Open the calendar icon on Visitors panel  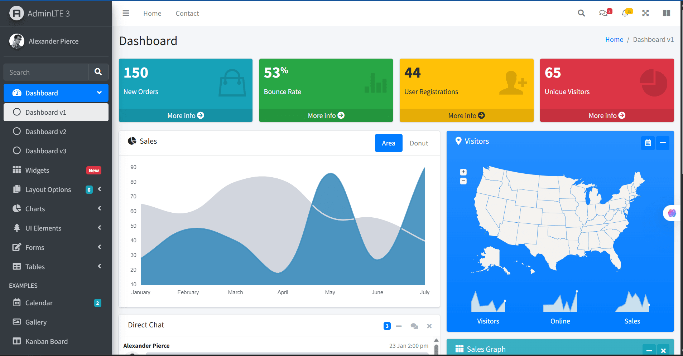(x=648, y=143)
